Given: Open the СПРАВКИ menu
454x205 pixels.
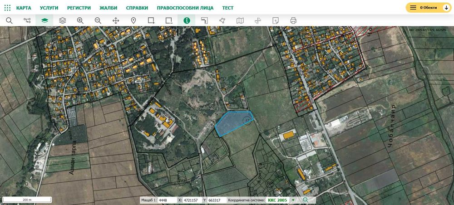Looking at the screenshot, I should click(137, 8).
